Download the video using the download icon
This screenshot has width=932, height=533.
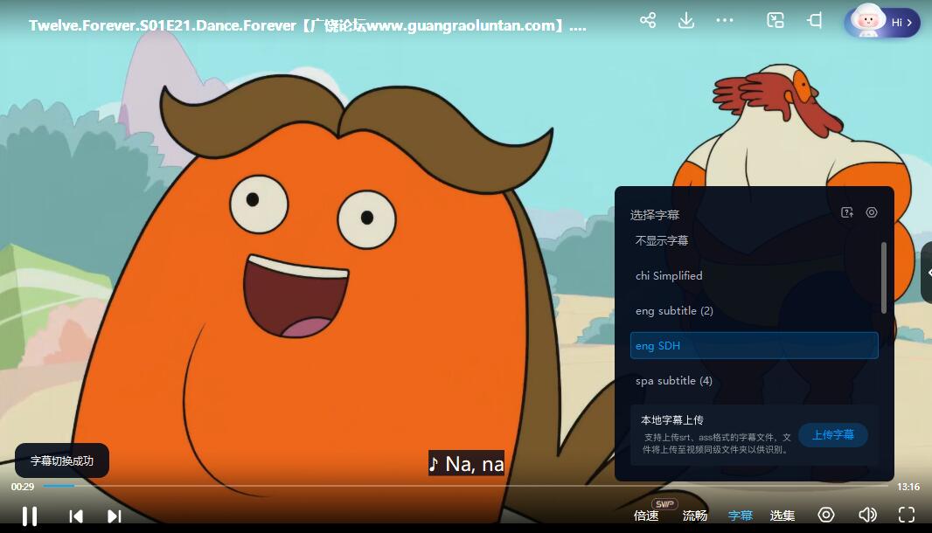pos(686,21)
